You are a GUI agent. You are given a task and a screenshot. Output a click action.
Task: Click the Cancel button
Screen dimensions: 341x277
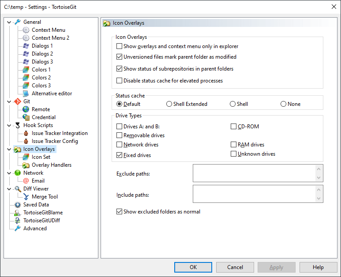coord(235,267)
